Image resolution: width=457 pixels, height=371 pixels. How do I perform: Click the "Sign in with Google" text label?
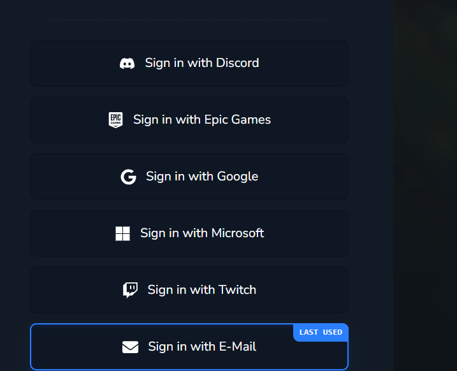[x=202, y=177]
